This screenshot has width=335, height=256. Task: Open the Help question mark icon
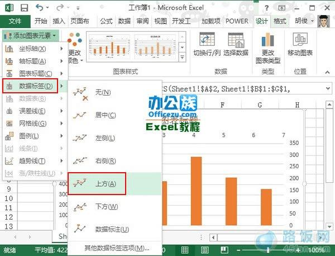pos(266,8)
